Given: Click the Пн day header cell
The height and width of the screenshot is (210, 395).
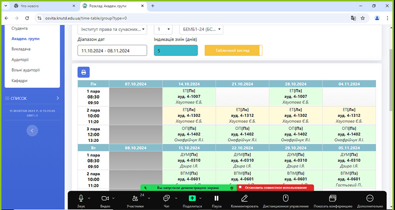Looking at the screenshot, I should 93,84.
